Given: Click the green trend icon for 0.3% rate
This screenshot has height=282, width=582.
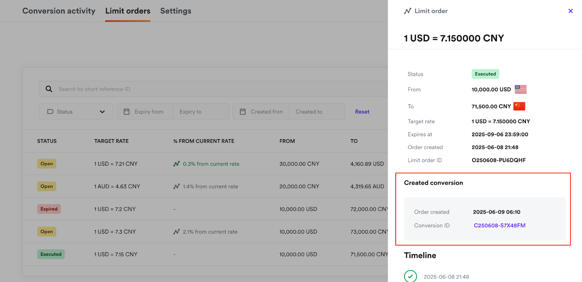Looking at the screenshot, I should tap(176, 164).
